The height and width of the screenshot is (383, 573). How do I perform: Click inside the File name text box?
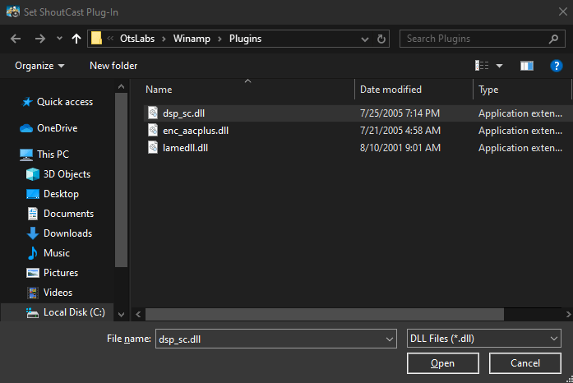click(270, 339)
